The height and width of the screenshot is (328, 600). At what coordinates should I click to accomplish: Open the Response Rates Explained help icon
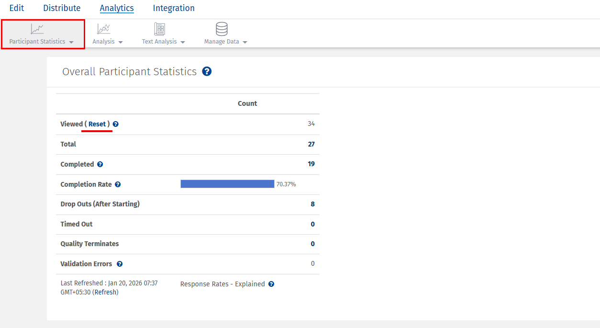point(271,283)
